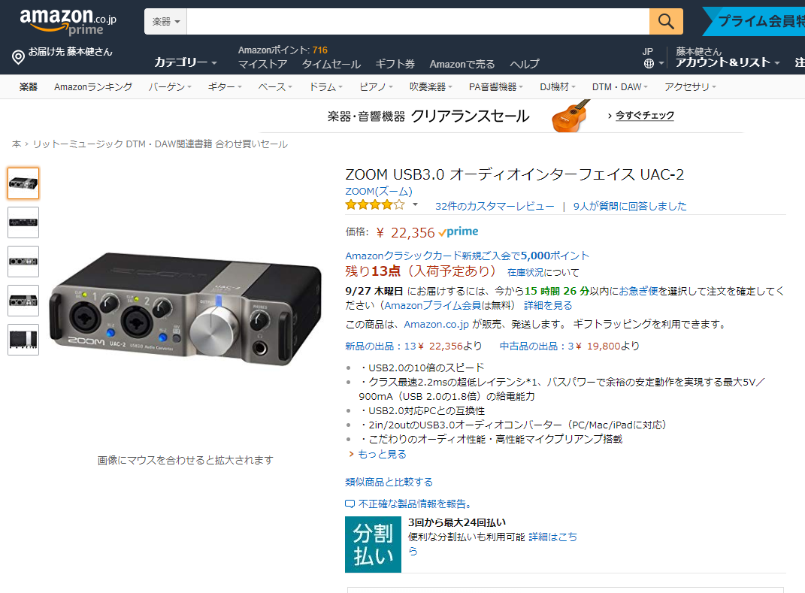Open the 32件のカスタマーレビュー link
The height and width of the screenshot is (593, 805).
click(x=495, y=206)
